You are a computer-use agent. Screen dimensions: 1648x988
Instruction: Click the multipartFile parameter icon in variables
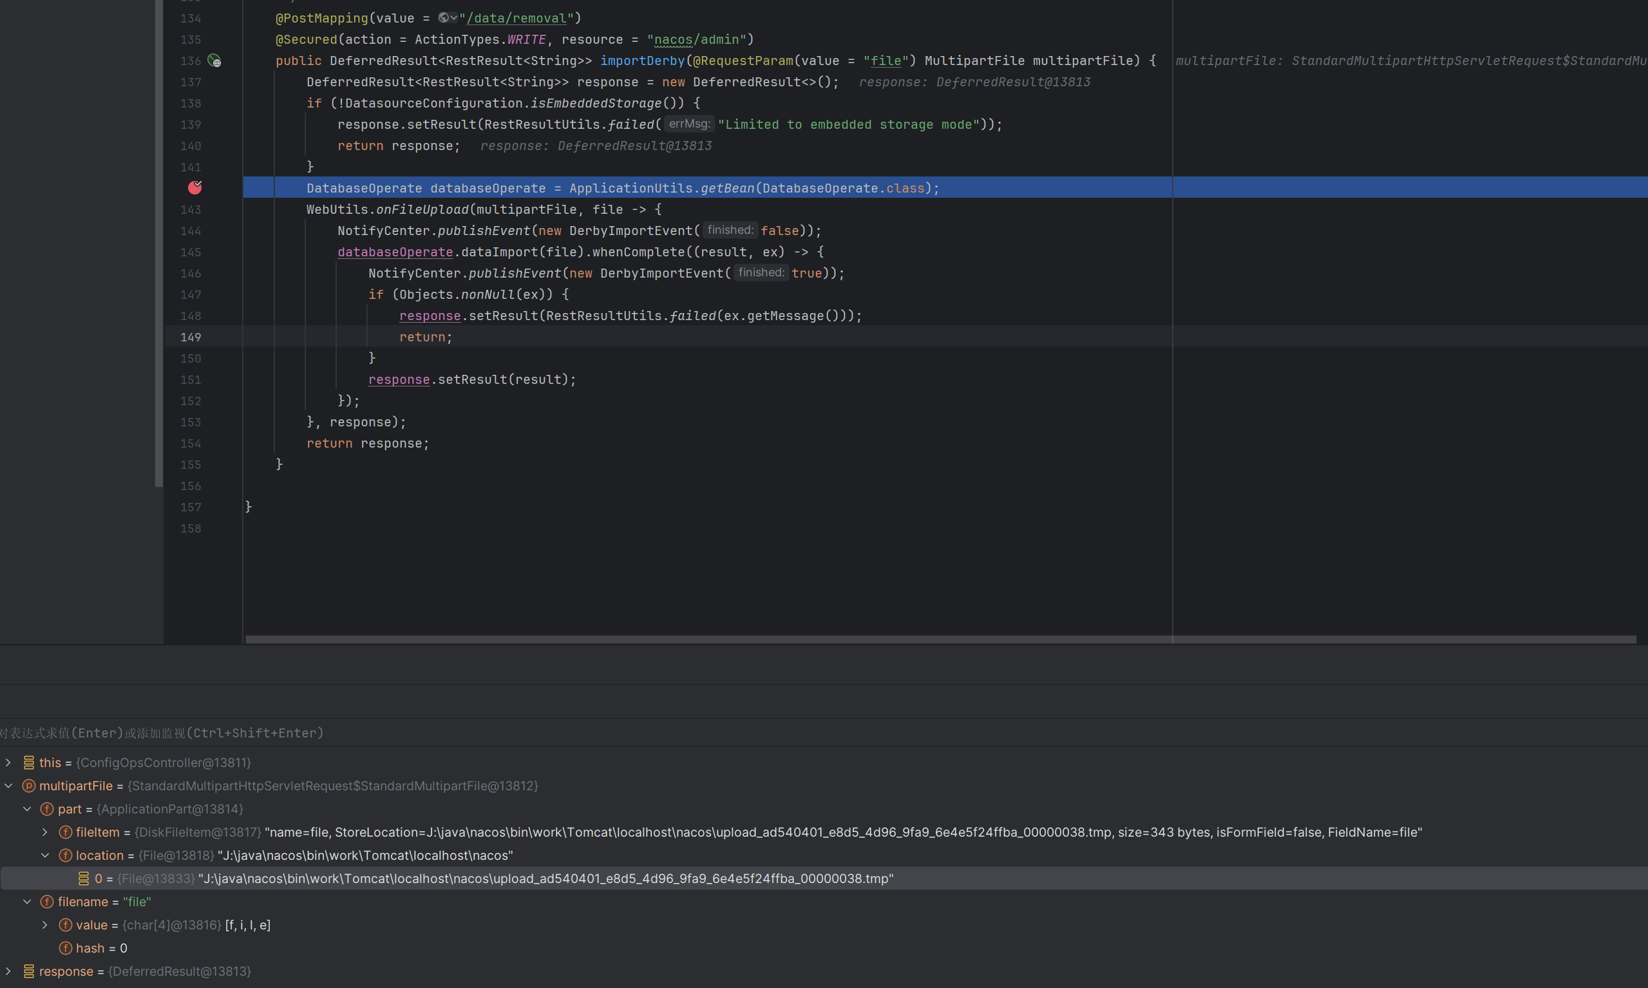pyautogui.click(x=28, y=786)
